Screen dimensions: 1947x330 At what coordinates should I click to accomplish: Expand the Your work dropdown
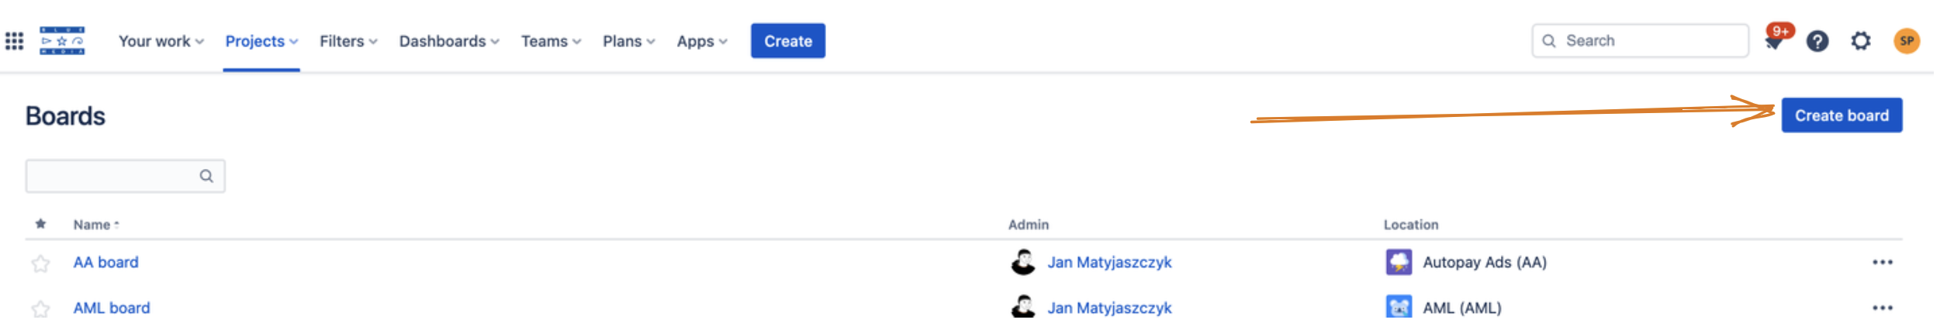click(x=161, y=41)
